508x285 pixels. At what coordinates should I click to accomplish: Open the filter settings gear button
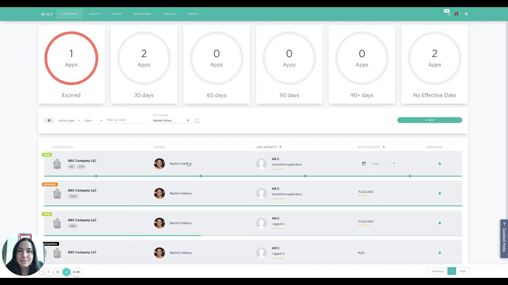tap(49, 120)
